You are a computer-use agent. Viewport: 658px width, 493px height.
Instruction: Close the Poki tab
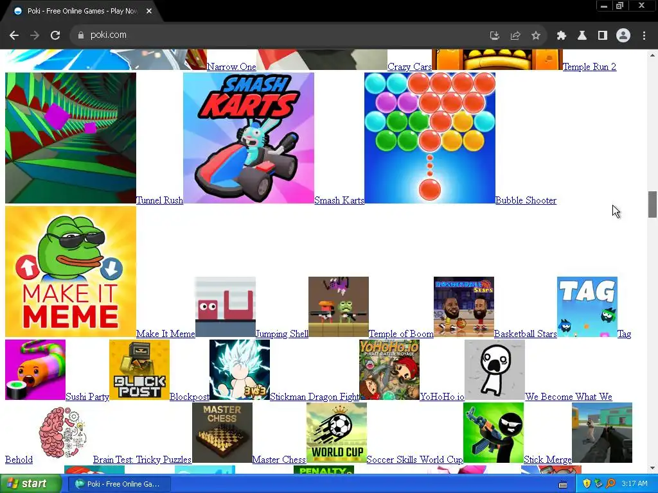pyautogui.click(x=149, y=12)
